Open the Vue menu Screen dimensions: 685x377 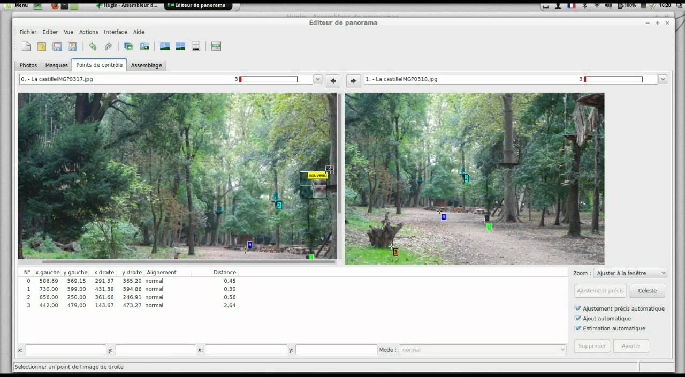(68, 32)
